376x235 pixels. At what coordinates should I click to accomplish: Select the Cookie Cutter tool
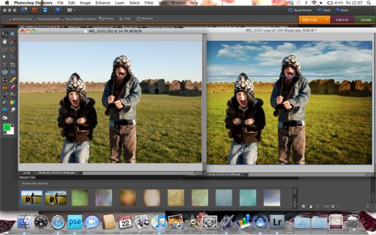4,72
